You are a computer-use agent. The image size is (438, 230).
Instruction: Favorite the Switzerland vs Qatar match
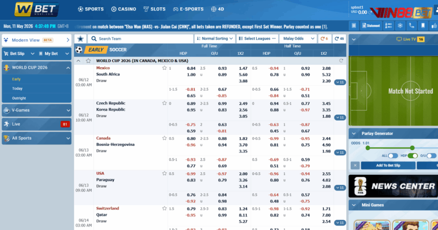pos(164,208)
